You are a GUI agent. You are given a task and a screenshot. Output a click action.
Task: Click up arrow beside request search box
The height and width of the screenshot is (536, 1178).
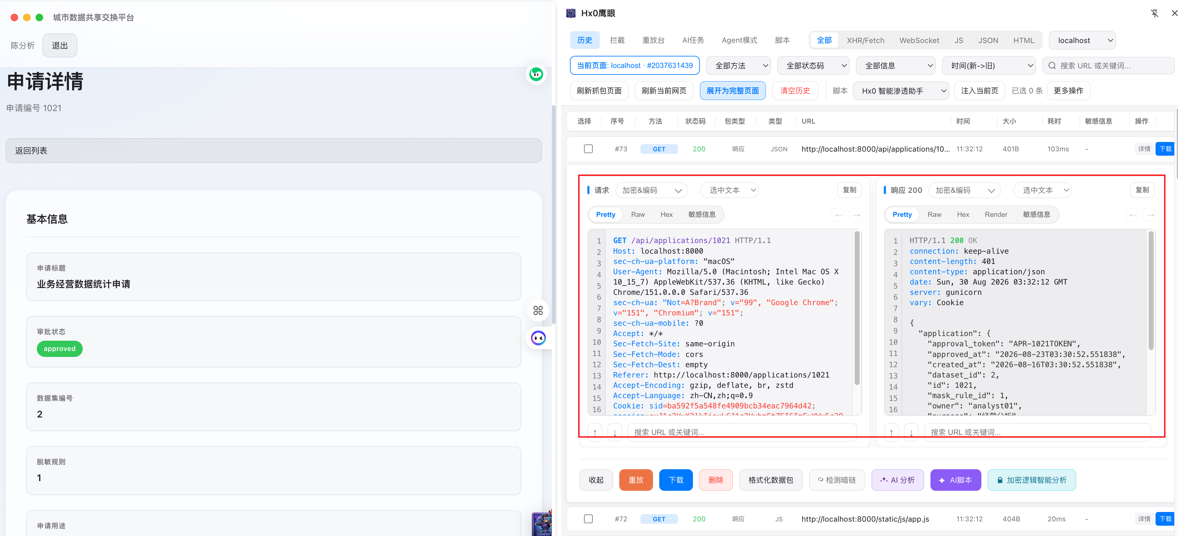[x=595, y=432]
